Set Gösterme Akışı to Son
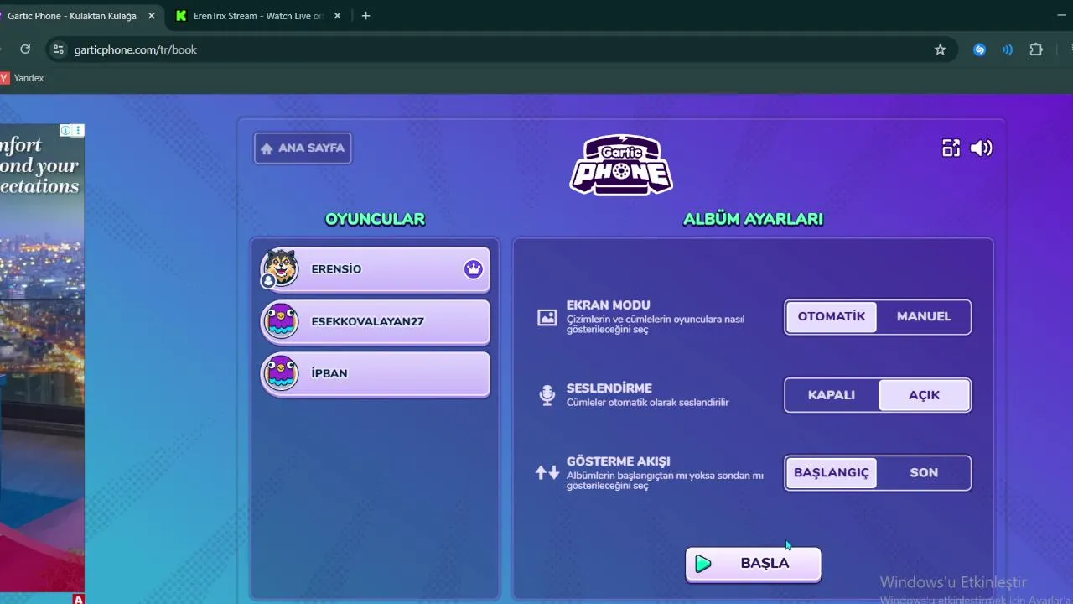This screenshot has width=1073, height=604. [924, 473]
